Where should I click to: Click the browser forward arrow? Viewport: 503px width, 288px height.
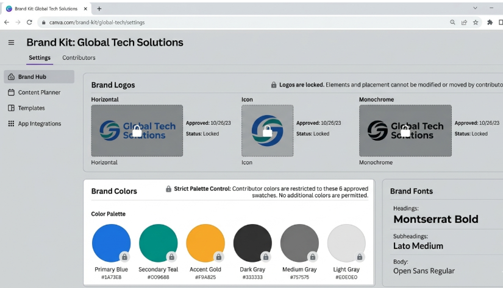[x=18, y=22]
